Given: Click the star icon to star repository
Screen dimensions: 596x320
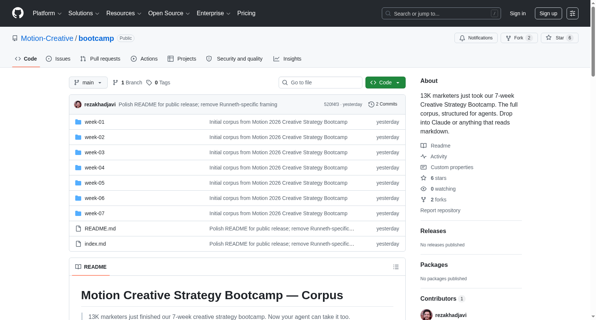Looking at the screenshot, I should click(549, 38).
